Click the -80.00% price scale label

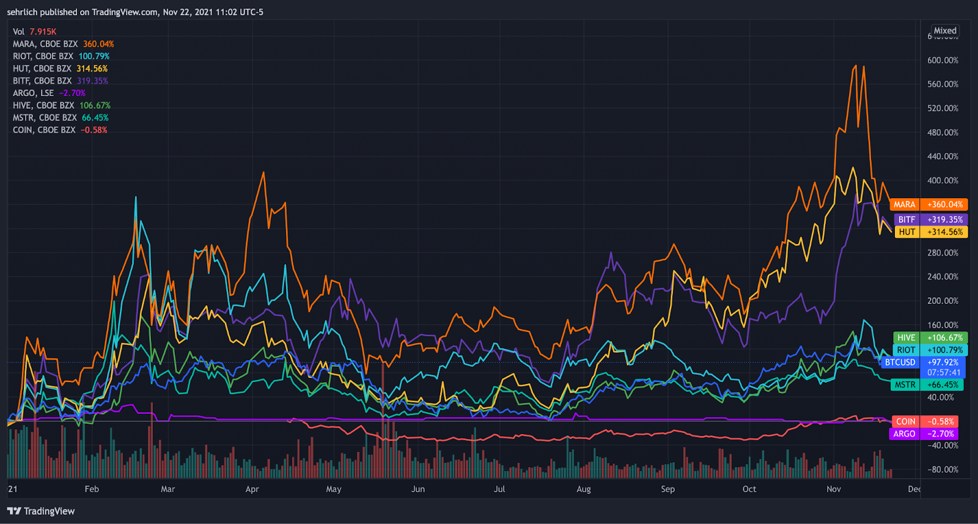[943, 470]
